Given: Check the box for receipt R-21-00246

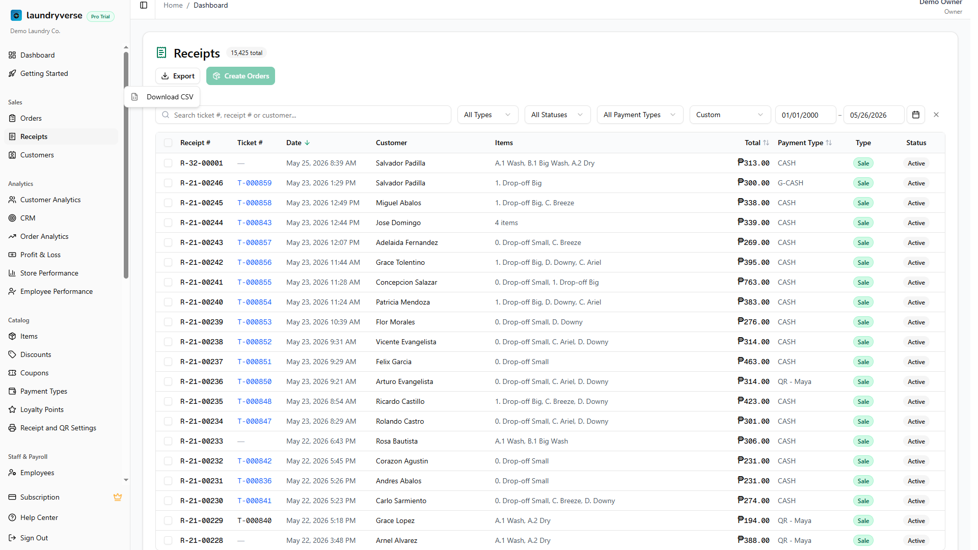Looking at the screenshot, I should click(168, 183).
